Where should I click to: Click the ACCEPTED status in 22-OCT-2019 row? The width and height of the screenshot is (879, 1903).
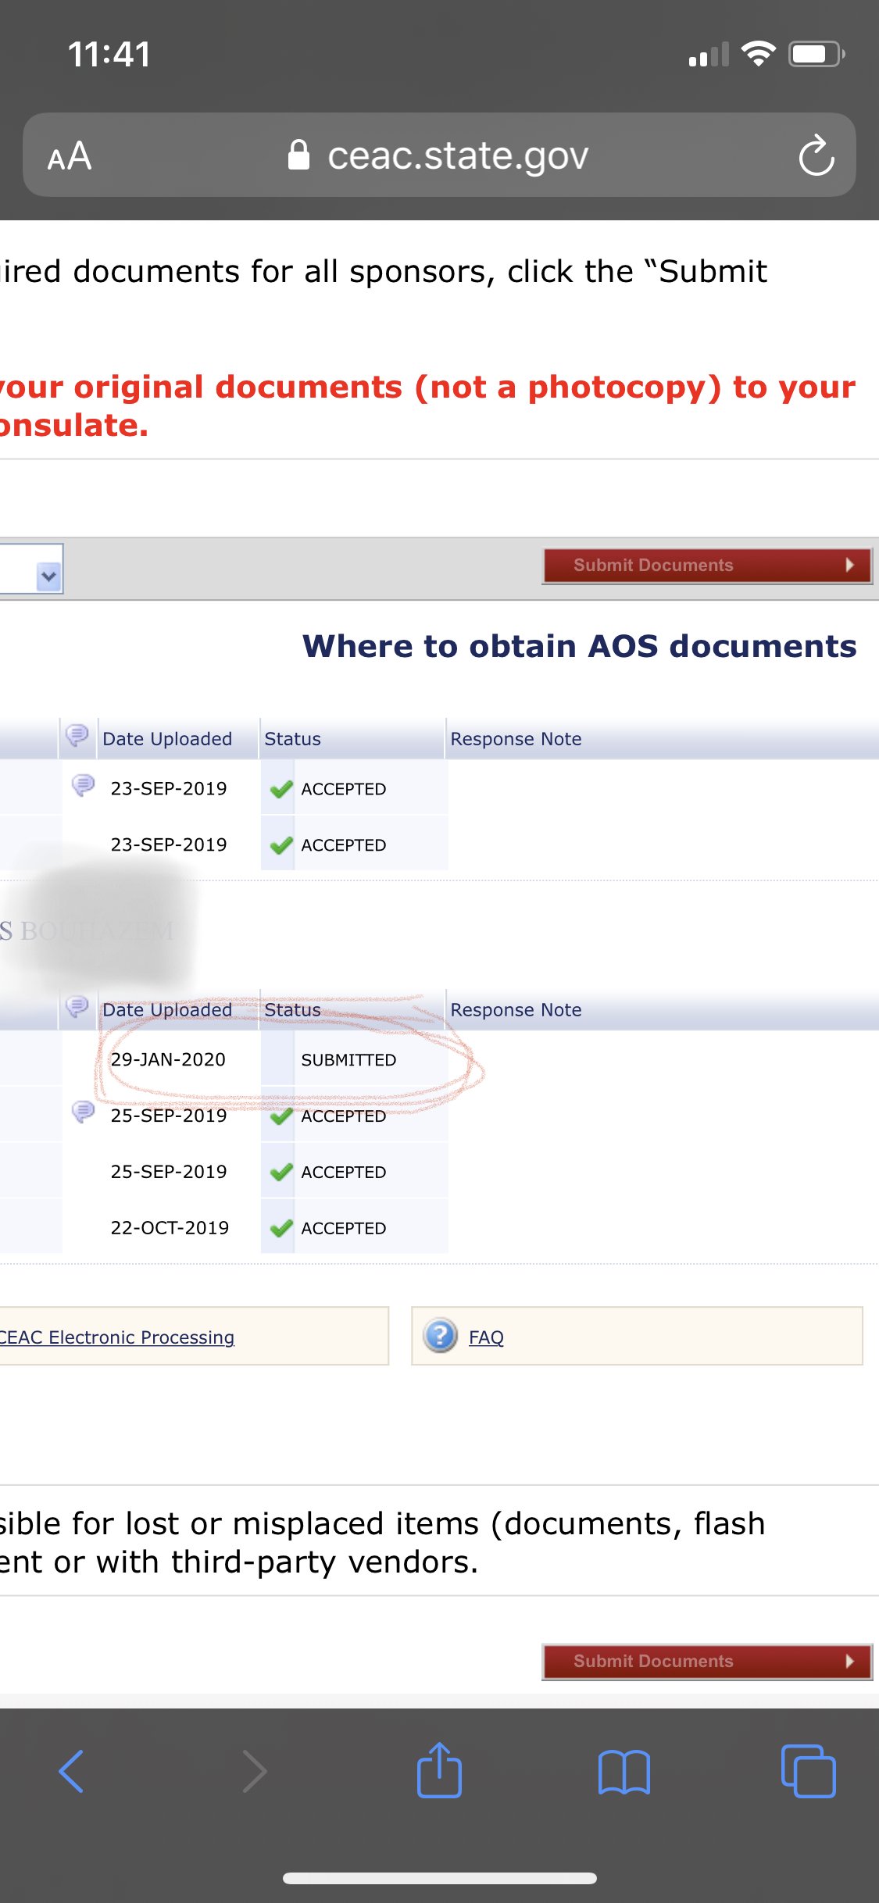click(344, 1228)
